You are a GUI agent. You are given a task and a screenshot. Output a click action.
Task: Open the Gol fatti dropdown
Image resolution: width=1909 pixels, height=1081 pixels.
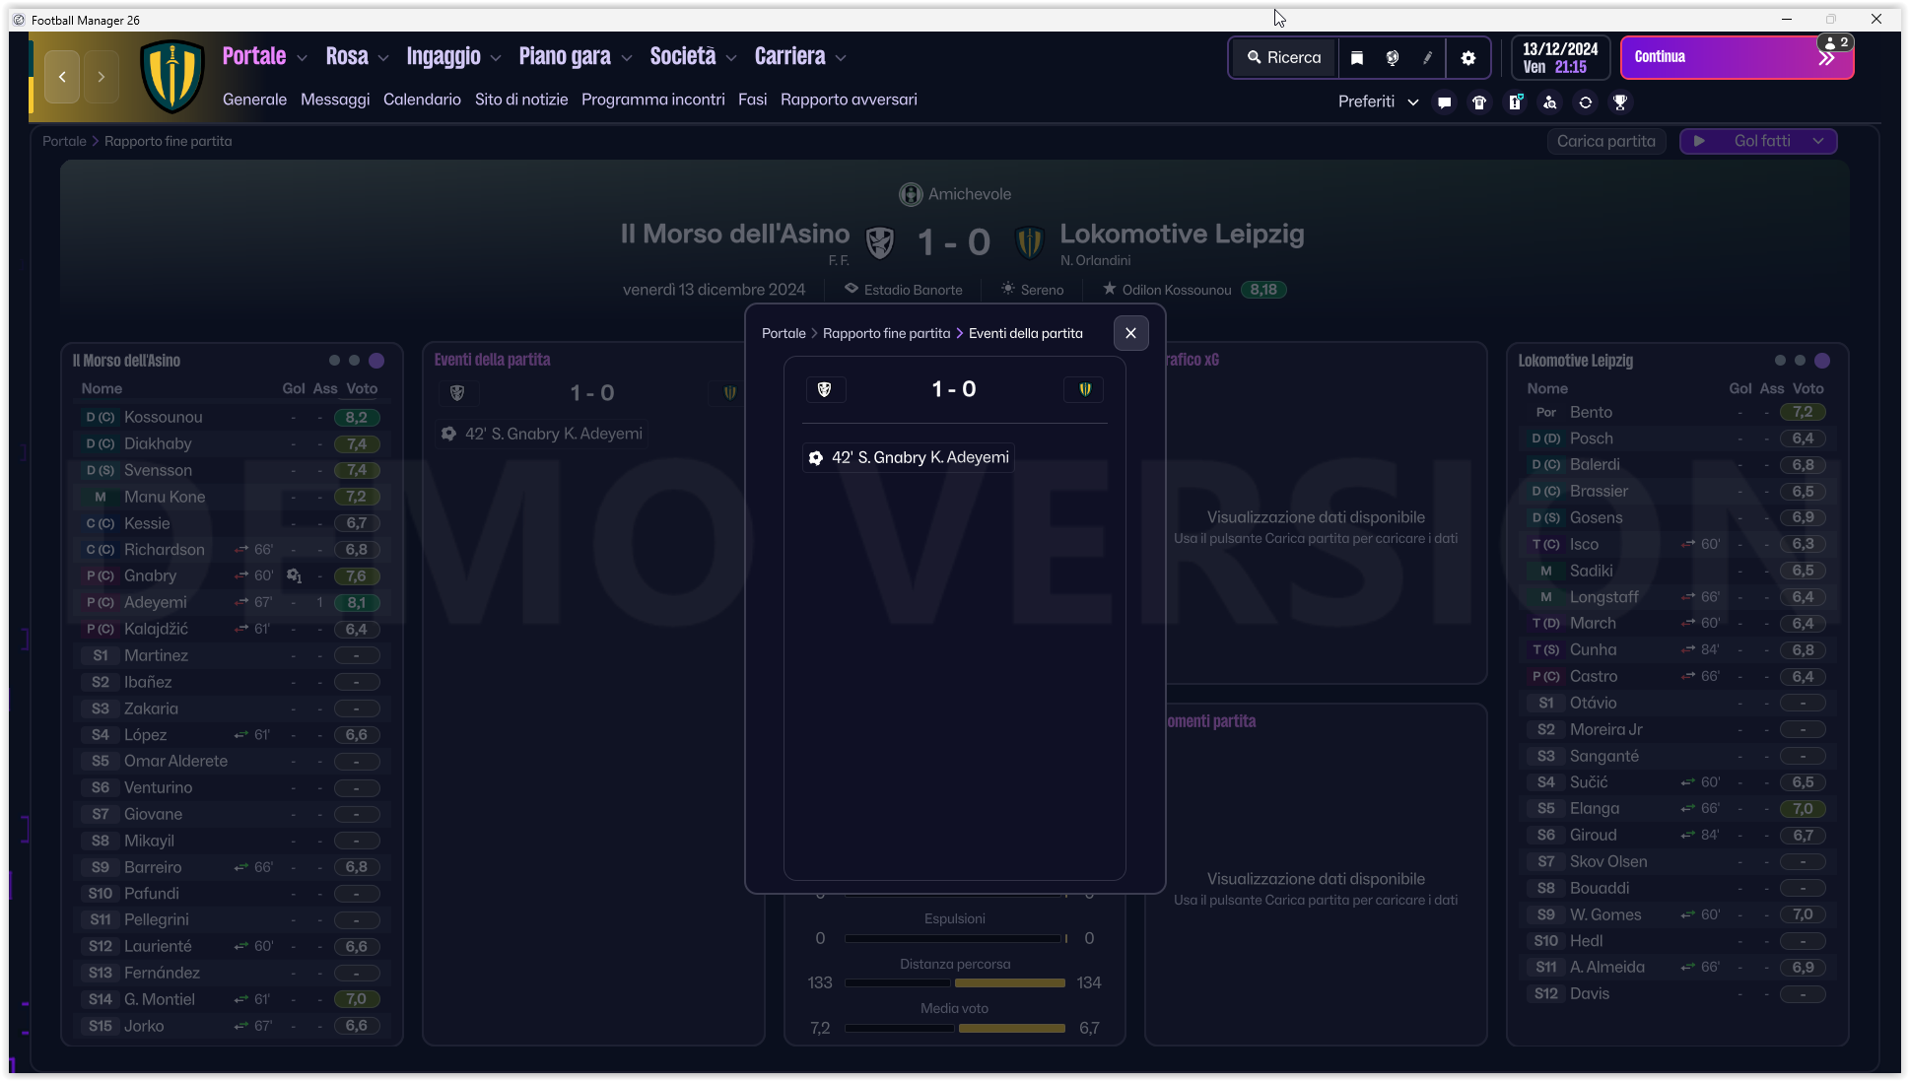tap(1758, 141)
